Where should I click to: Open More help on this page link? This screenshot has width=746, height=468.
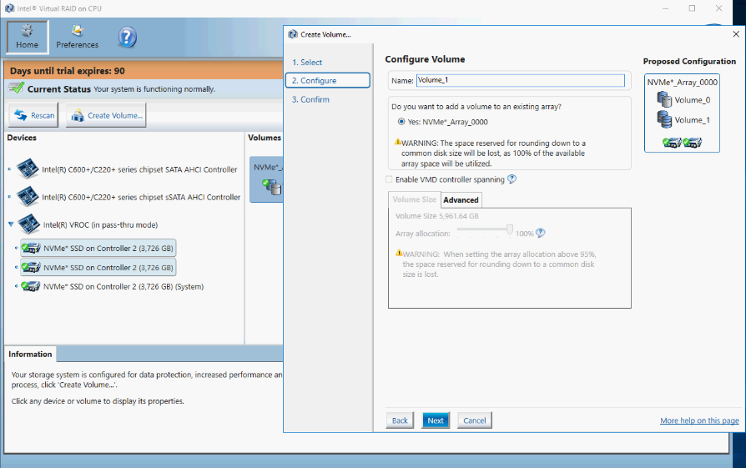point(699,420)
